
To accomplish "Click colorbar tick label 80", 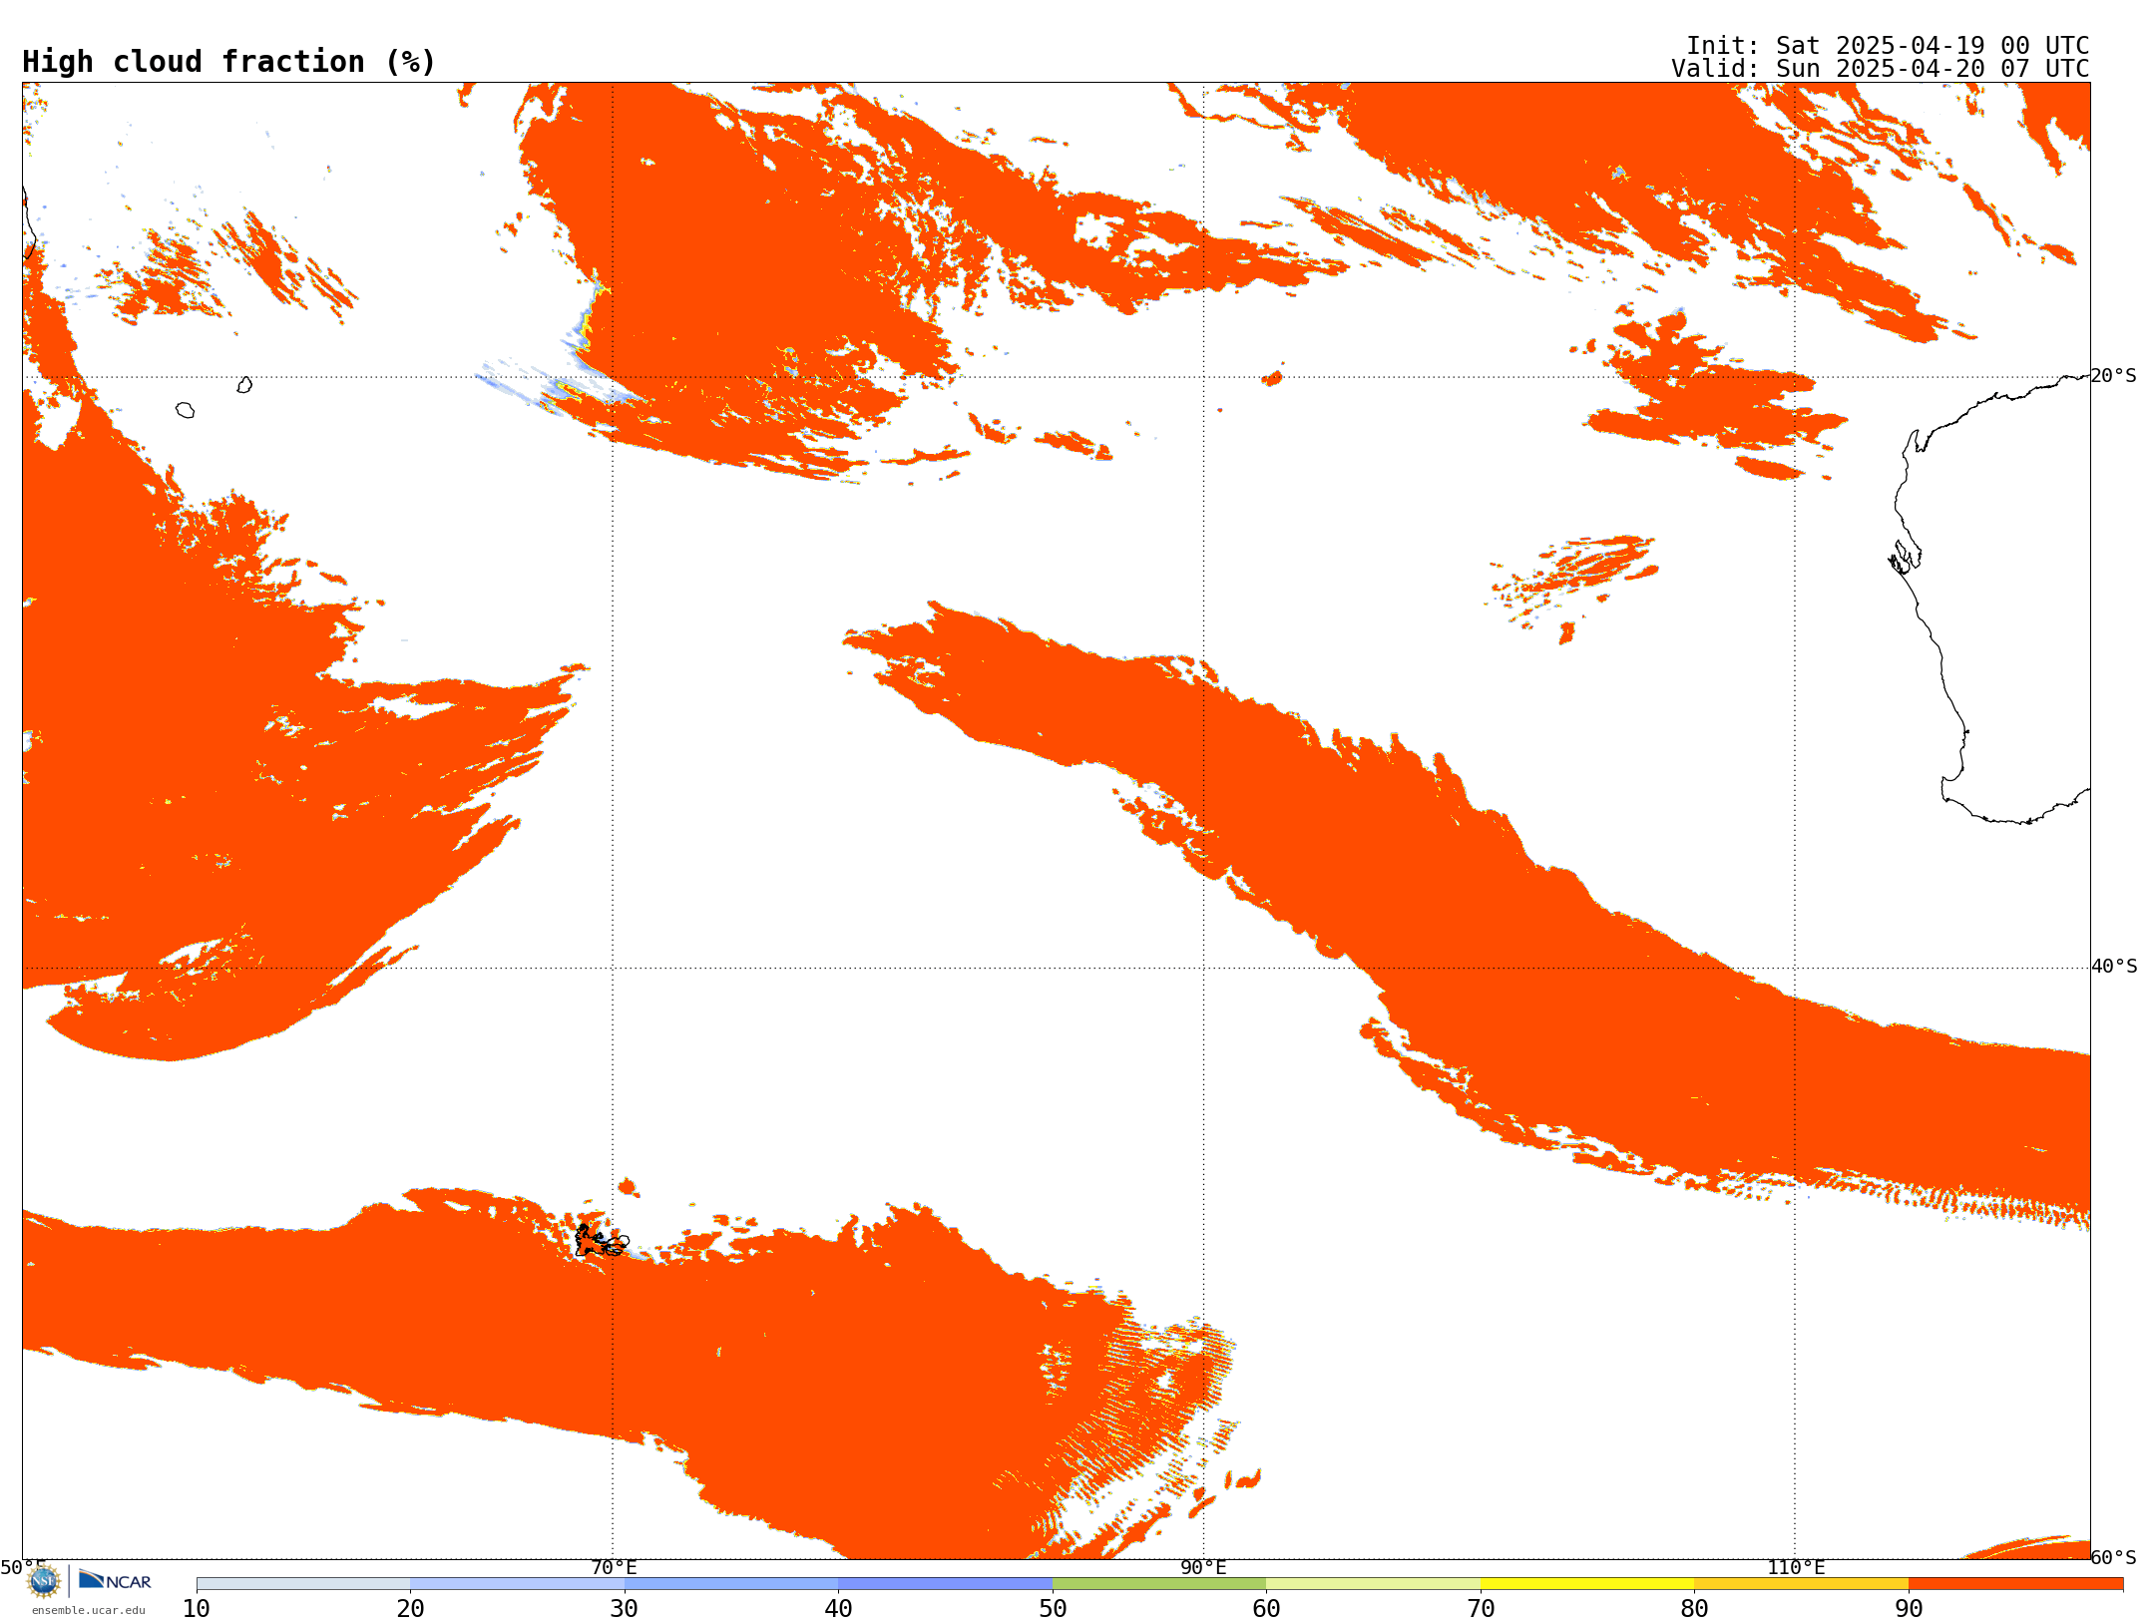I will [1695, 1608].
